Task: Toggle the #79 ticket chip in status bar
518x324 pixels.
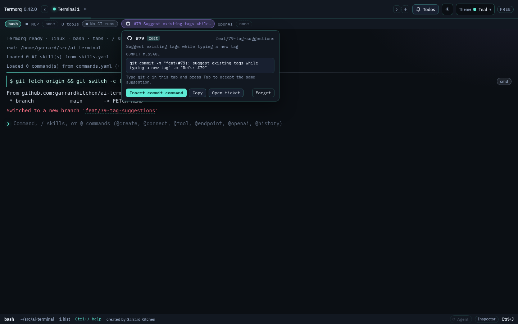Action: [168, 24]
